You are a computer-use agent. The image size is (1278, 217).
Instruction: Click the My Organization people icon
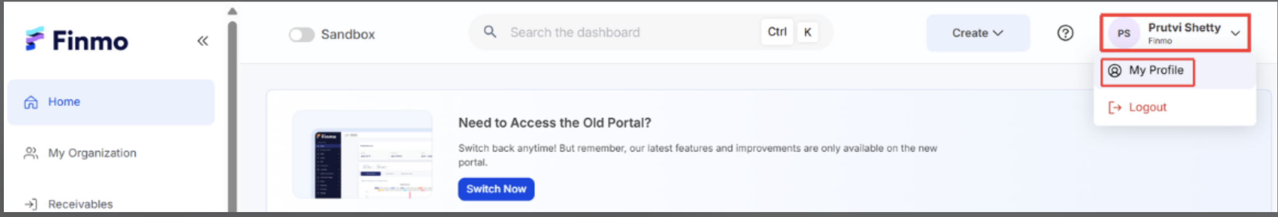(x=31, y=153)
